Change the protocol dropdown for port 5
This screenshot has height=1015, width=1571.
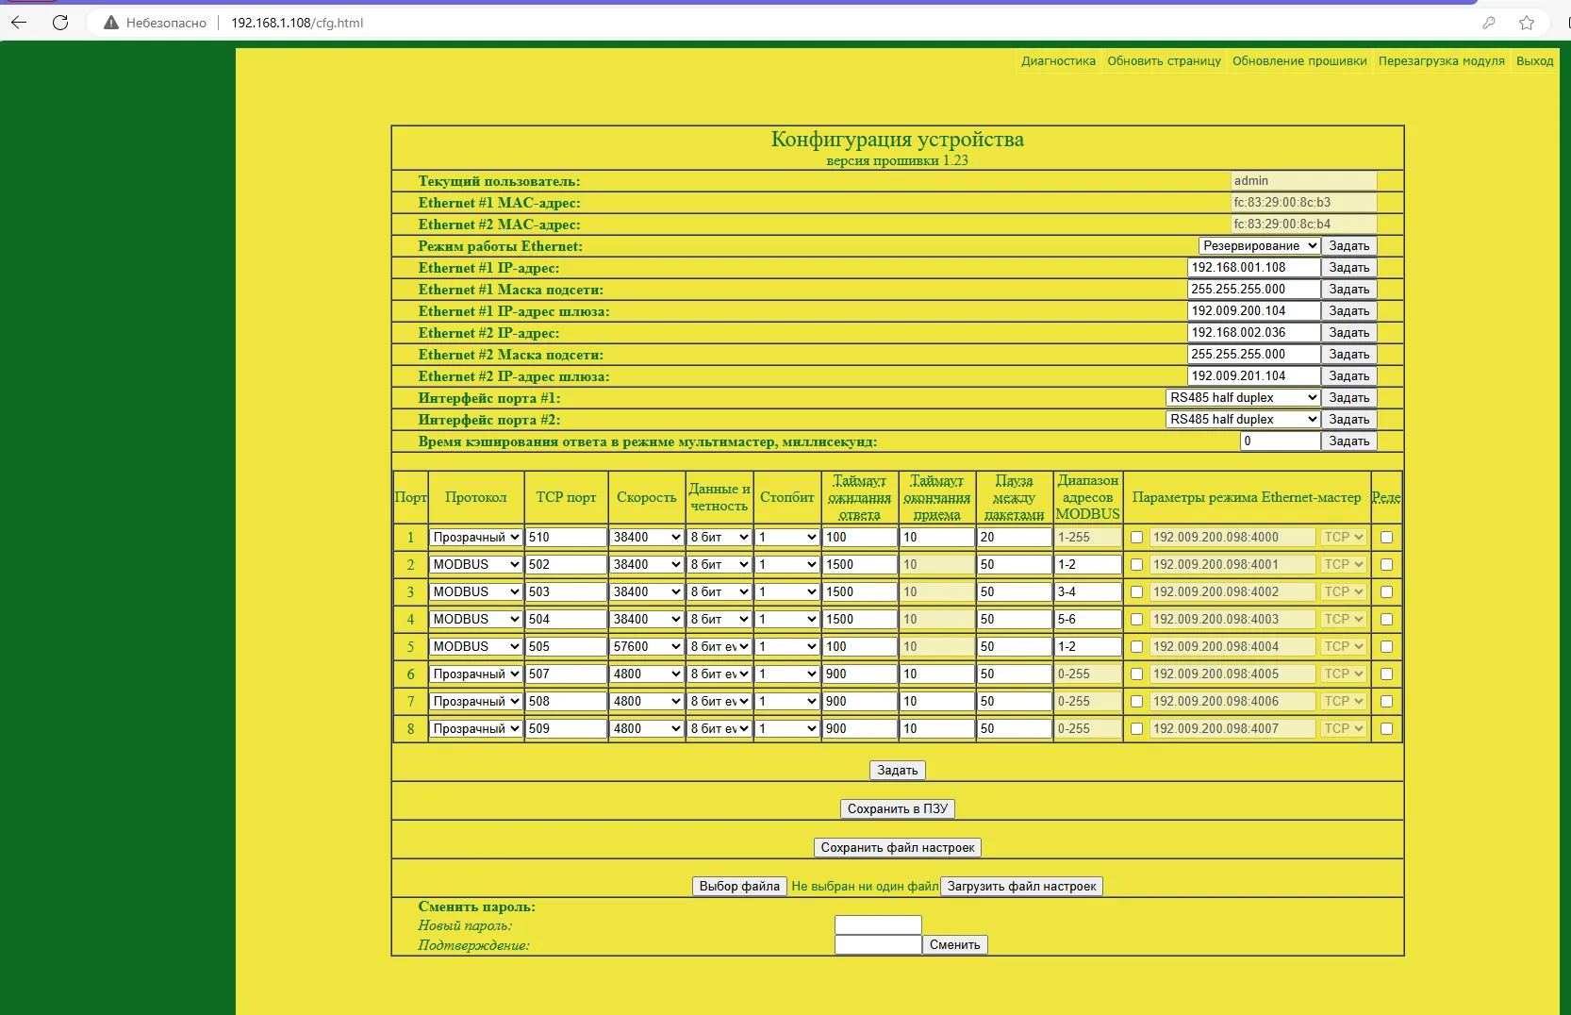475,647
